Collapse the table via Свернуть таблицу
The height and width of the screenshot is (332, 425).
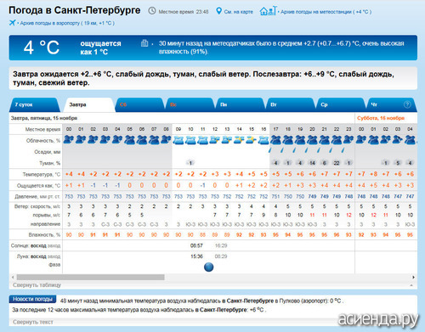point(37,285)
